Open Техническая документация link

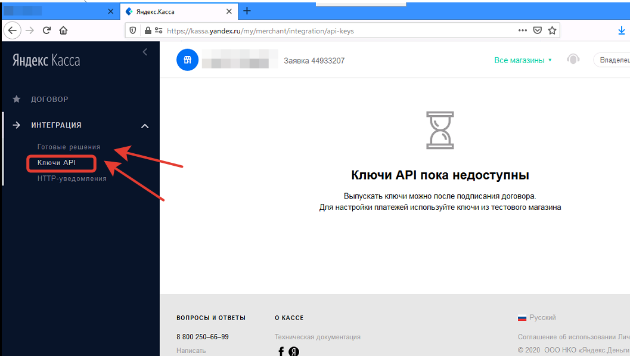coord(318,337)
